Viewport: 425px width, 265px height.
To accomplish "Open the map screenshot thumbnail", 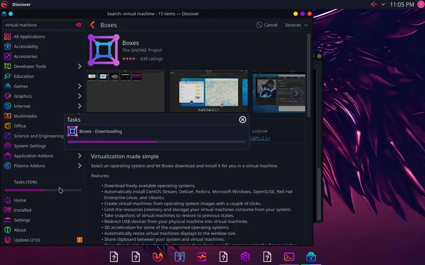I will click(209, 91).
